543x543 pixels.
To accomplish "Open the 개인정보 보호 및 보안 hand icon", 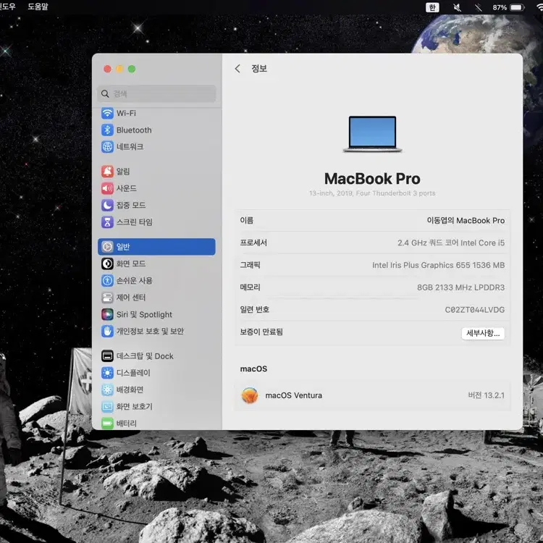I will [x=107, y=331].
